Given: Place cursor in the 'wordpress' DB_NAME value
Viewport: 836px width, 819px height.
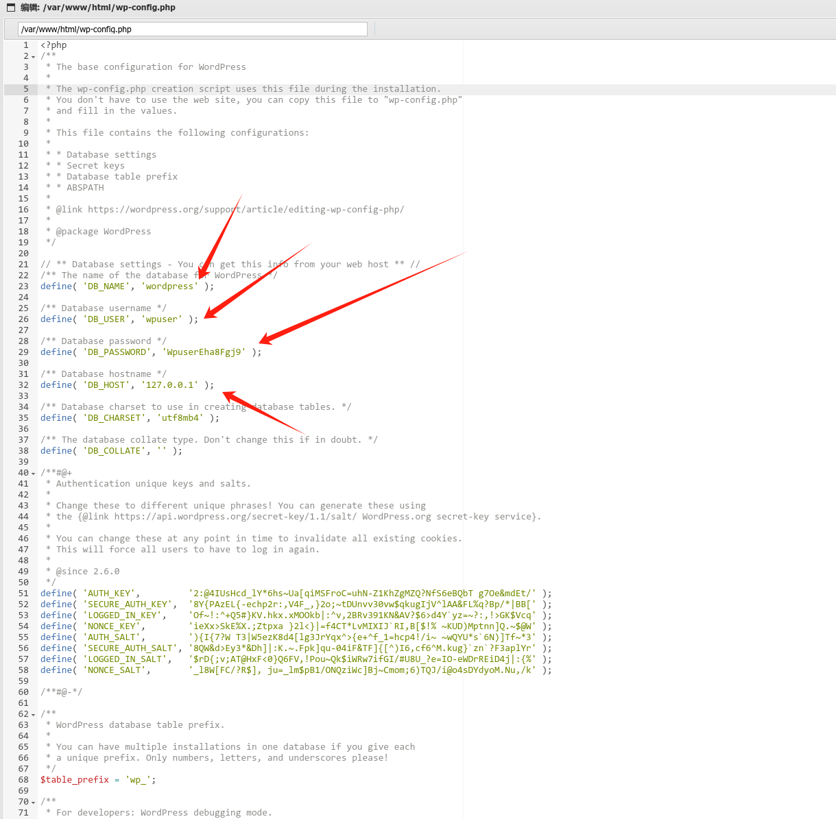Looking at the screenshot, I should (169, 286).
